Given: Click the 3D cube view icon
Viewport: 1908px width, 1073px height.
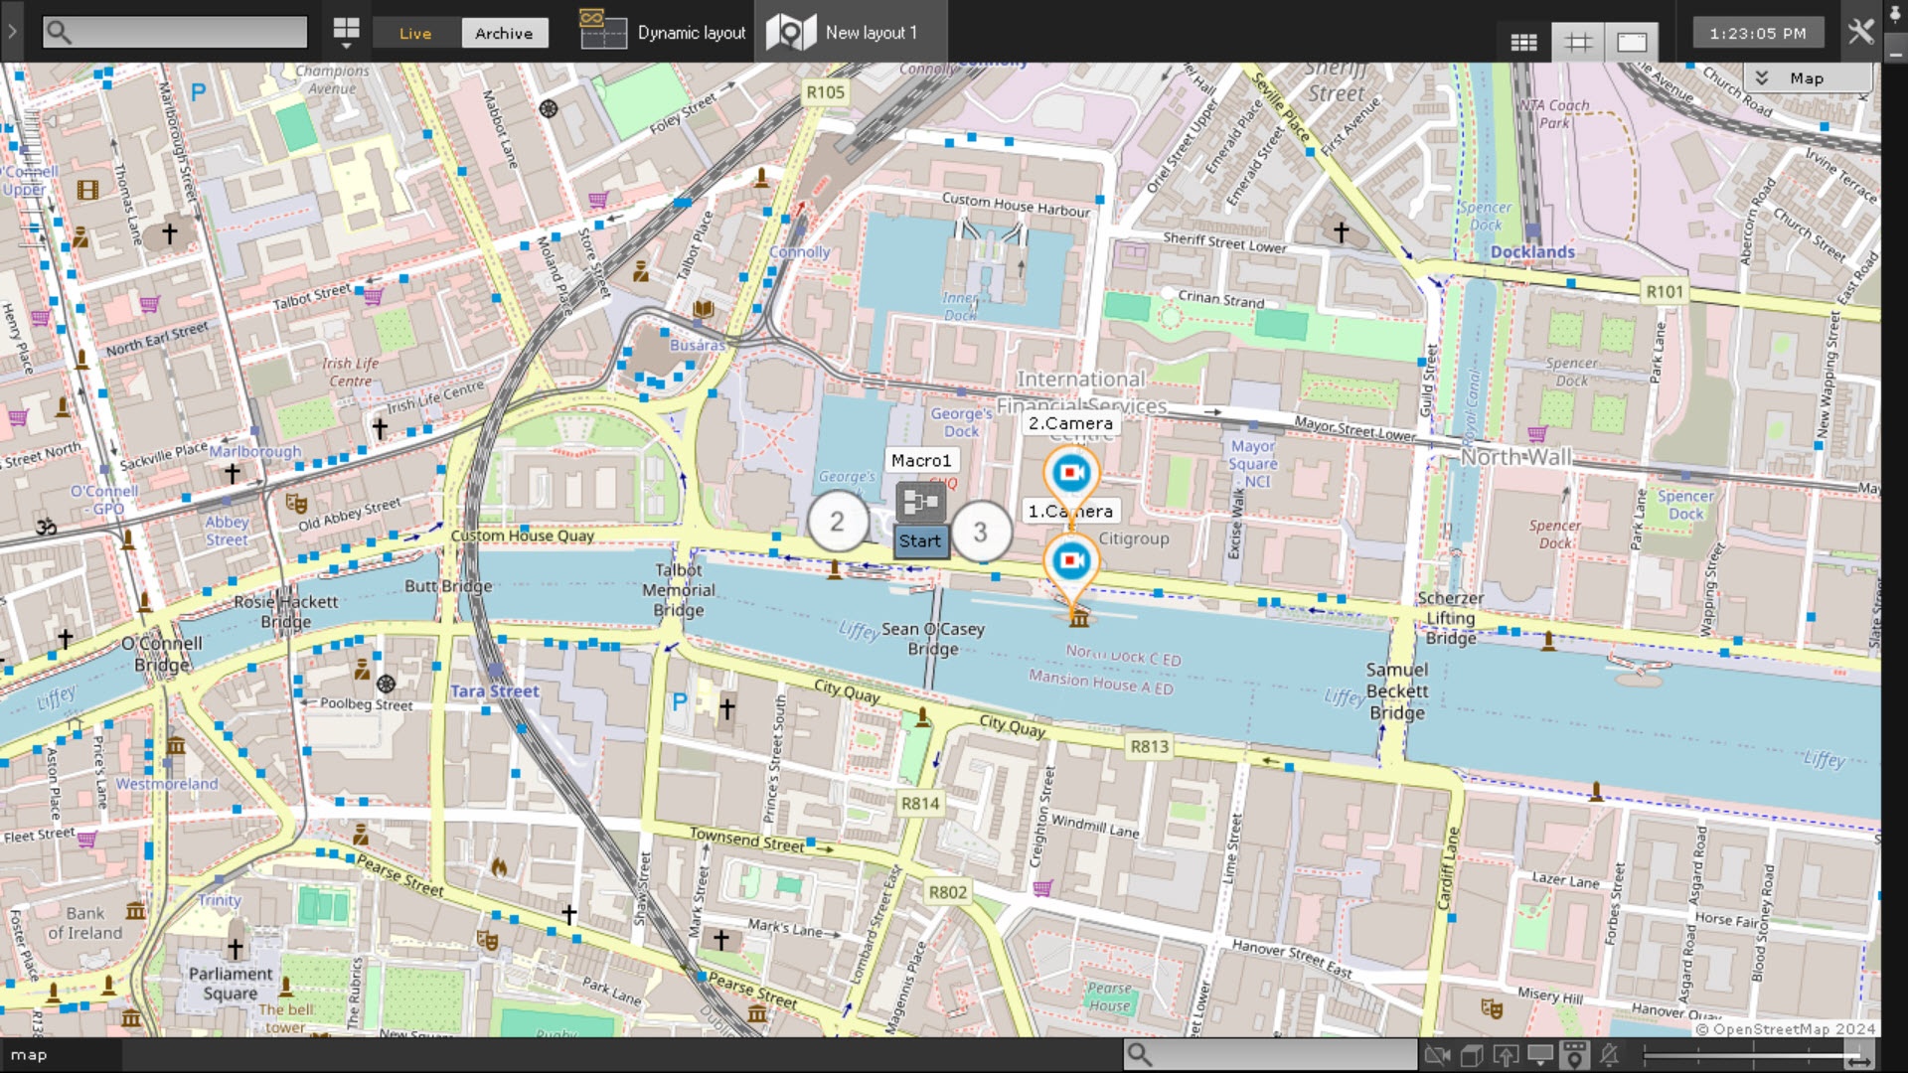Looking at the screenshot, I should click(1472, 1055).
